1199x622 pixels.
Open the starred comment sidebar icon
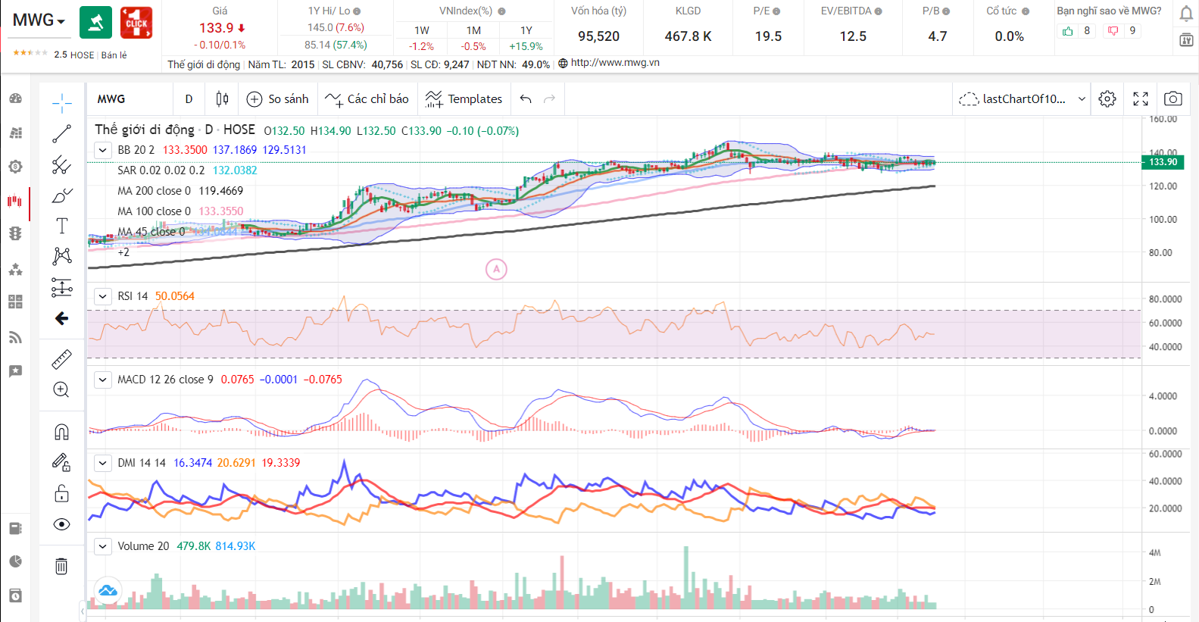[15, 371]
